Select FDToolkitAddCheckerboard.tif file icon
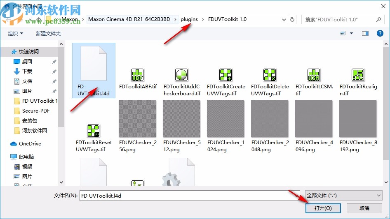 [181, 75]
